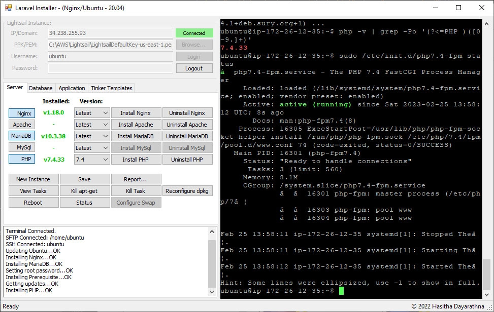Click the 'SFTP Connected: /home/ubuntu' log line
494x312 pixels.
pyautogui.click(x=45, y=238)
